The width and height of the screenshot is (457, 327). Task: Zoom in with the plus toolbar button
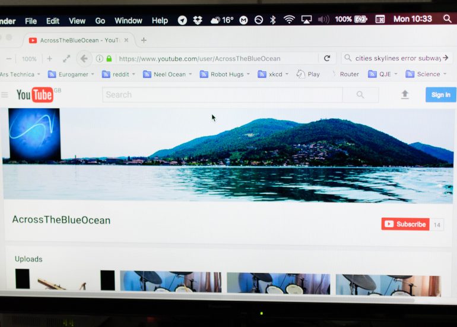49,59
